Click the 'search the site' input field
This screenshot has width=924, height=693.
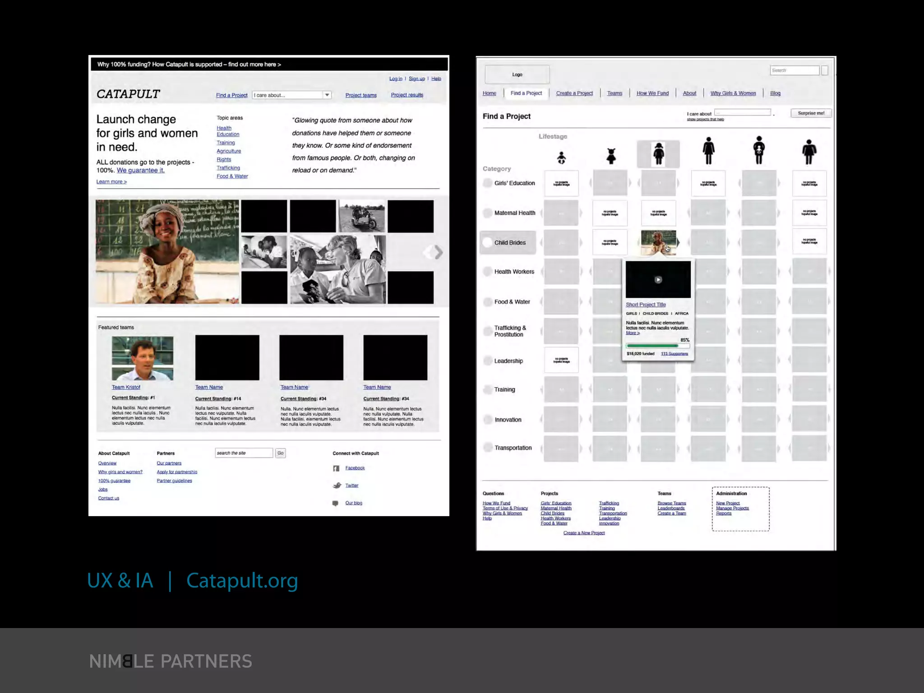point(244,453)
